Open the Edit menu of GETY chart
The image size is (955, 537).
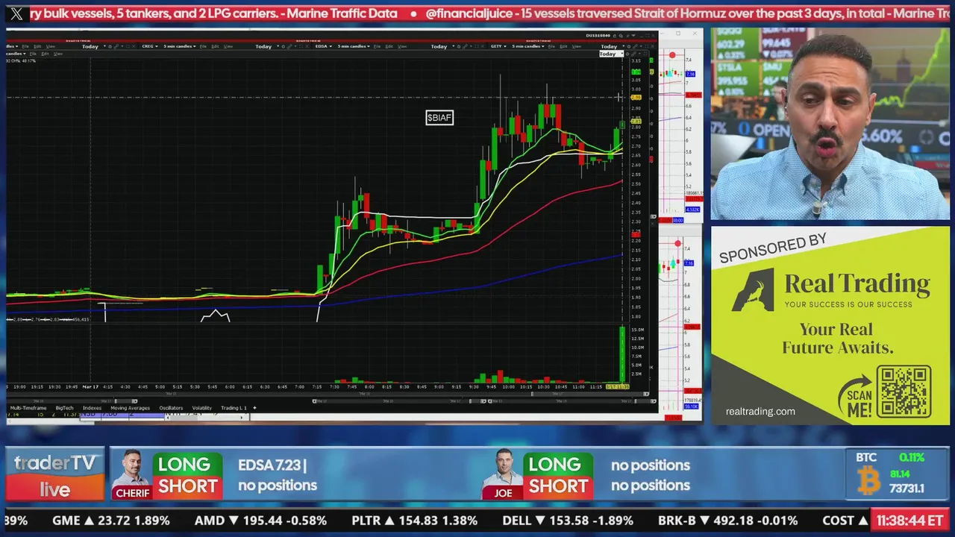pyautogui.click(x=563, y=46)
